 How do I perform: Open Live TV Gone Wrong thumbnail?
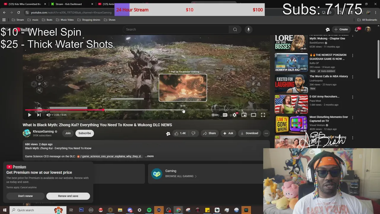tap(291, 125)
